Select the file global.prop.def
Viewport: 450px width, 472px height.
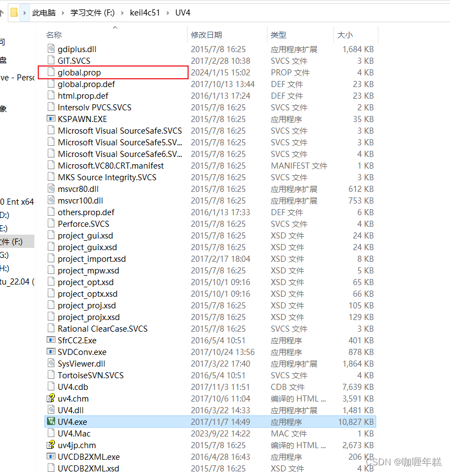click(86, 84)
